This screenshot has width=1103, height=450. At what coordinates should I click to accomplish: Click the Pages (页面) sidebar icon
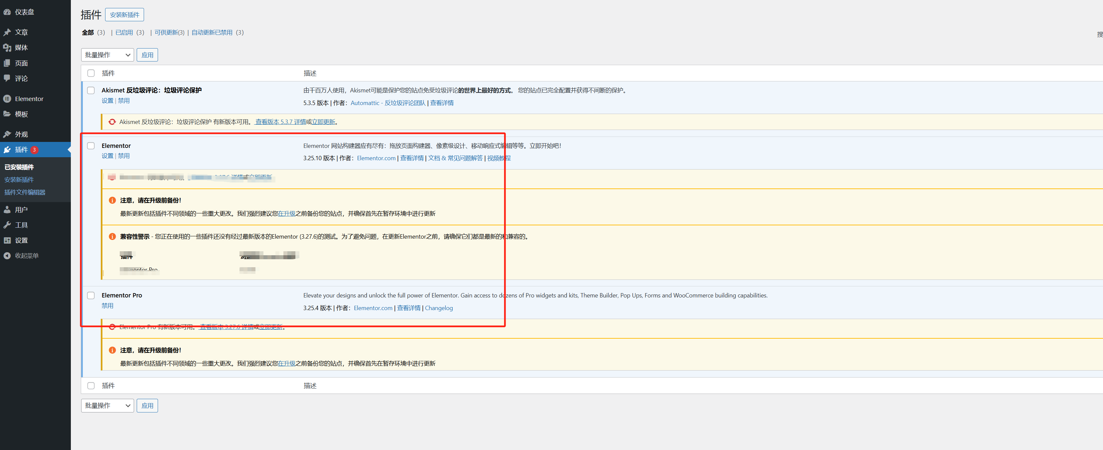click(7, 63)
